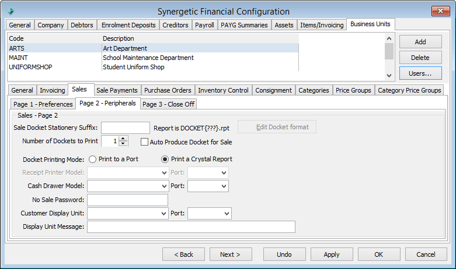Select the Price Groups sub-tab
This screenshot has width=456, height=269.
click(353, 90)
